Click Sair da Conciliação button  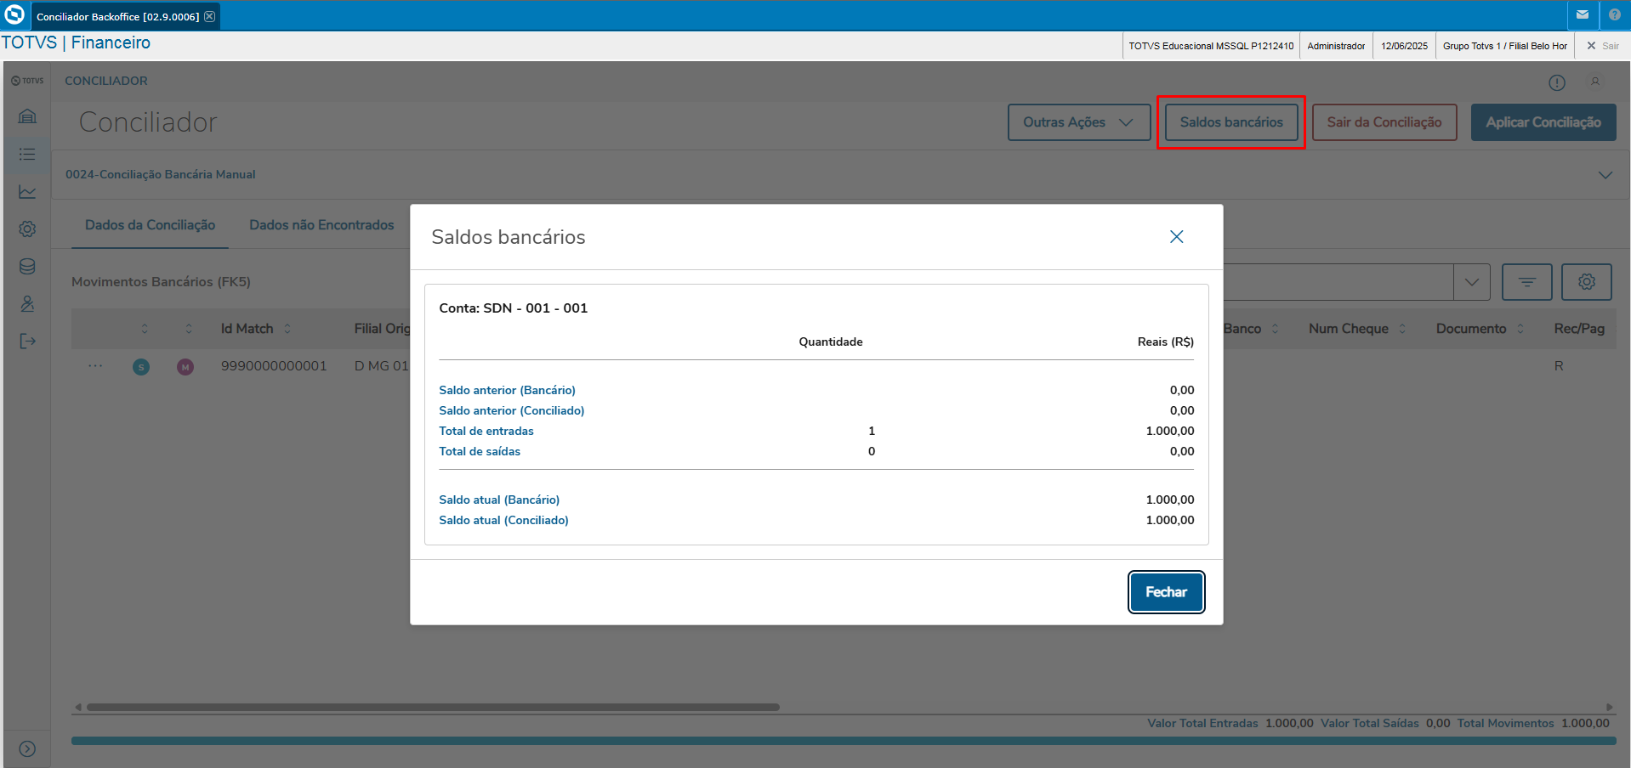coord(1384,122)
